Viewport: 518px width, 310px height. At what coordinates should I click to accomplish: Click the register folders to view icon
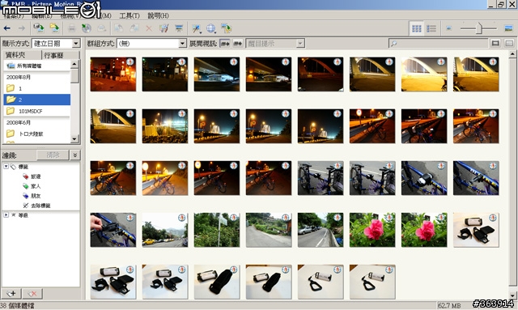pos(54,28)
